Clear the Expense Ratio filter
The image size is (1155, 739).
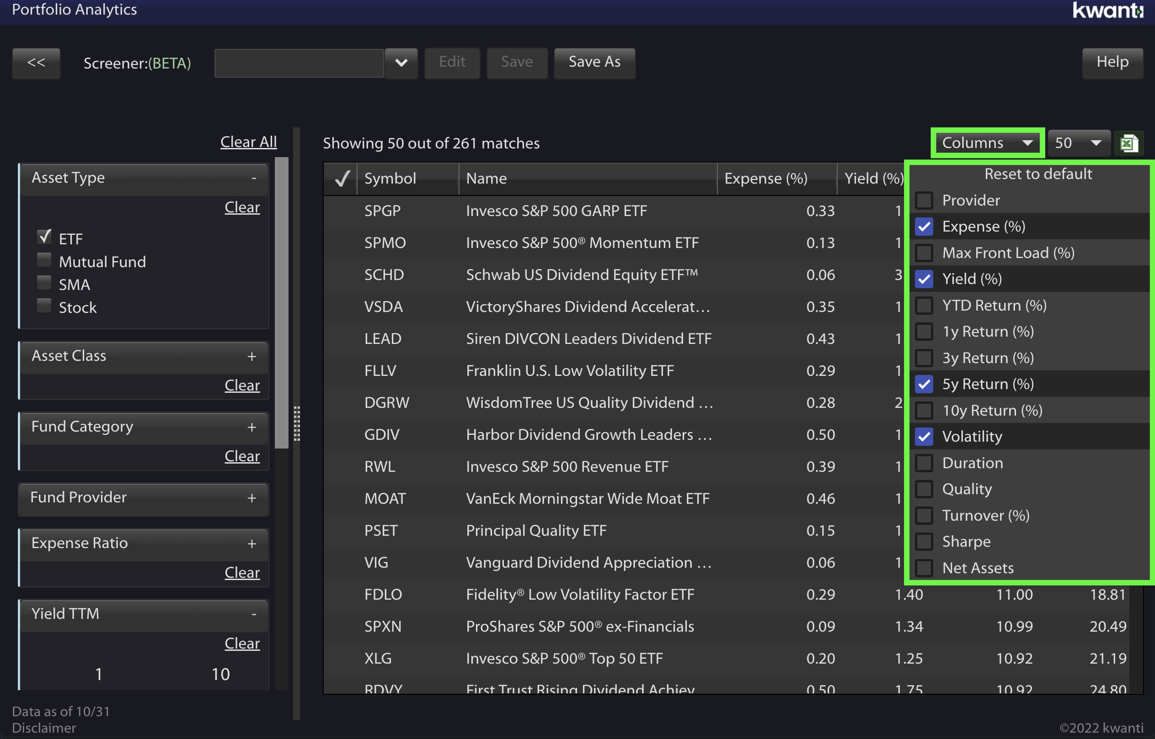point(242,572)
